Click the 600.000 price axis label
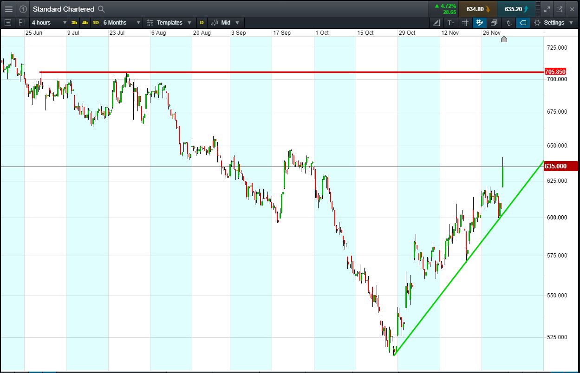 click(557, 217)
